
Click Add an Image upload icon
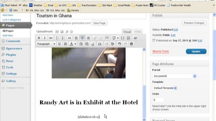[57, 32]
